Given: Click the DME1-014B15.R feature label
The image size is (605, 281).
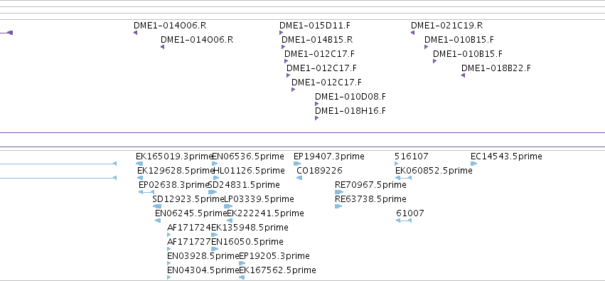Looking at the screenshot, I should click(317, 40).
